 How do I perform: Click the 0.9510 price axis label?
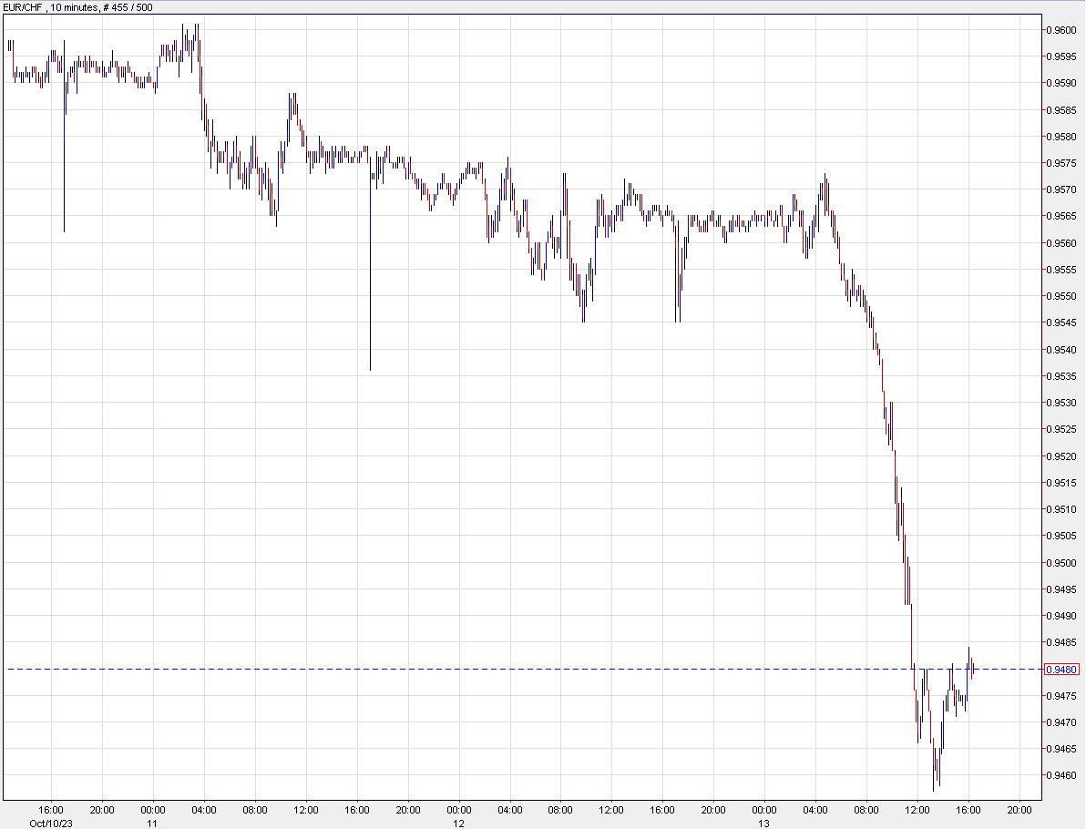1061,510
